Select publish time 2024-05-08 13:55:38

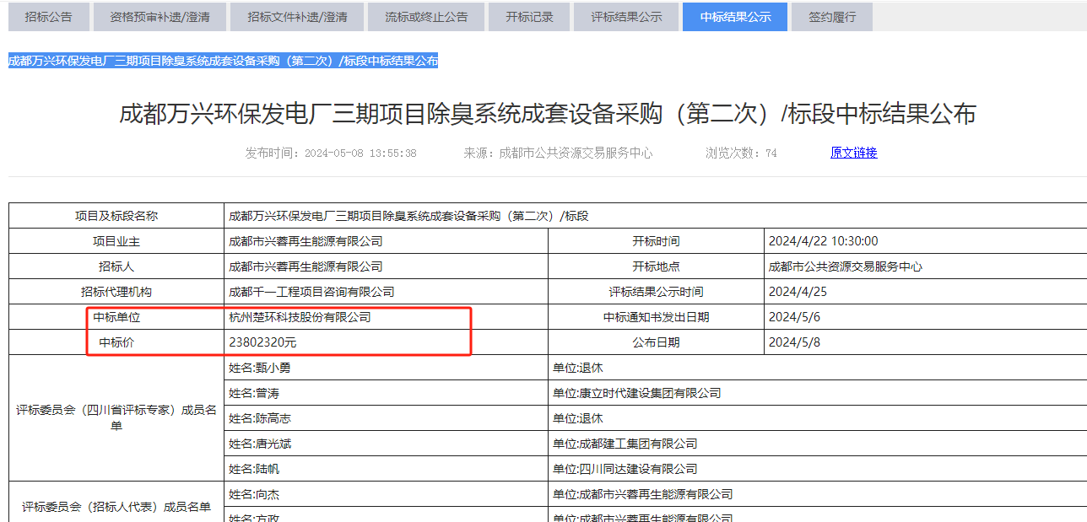click(331, 153)
